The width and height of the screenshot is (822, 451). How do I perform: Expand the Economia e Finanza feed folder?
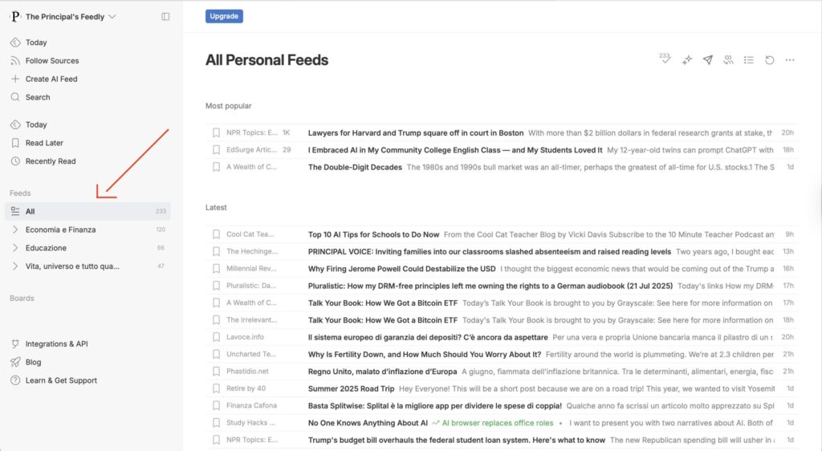click(15, 230)
